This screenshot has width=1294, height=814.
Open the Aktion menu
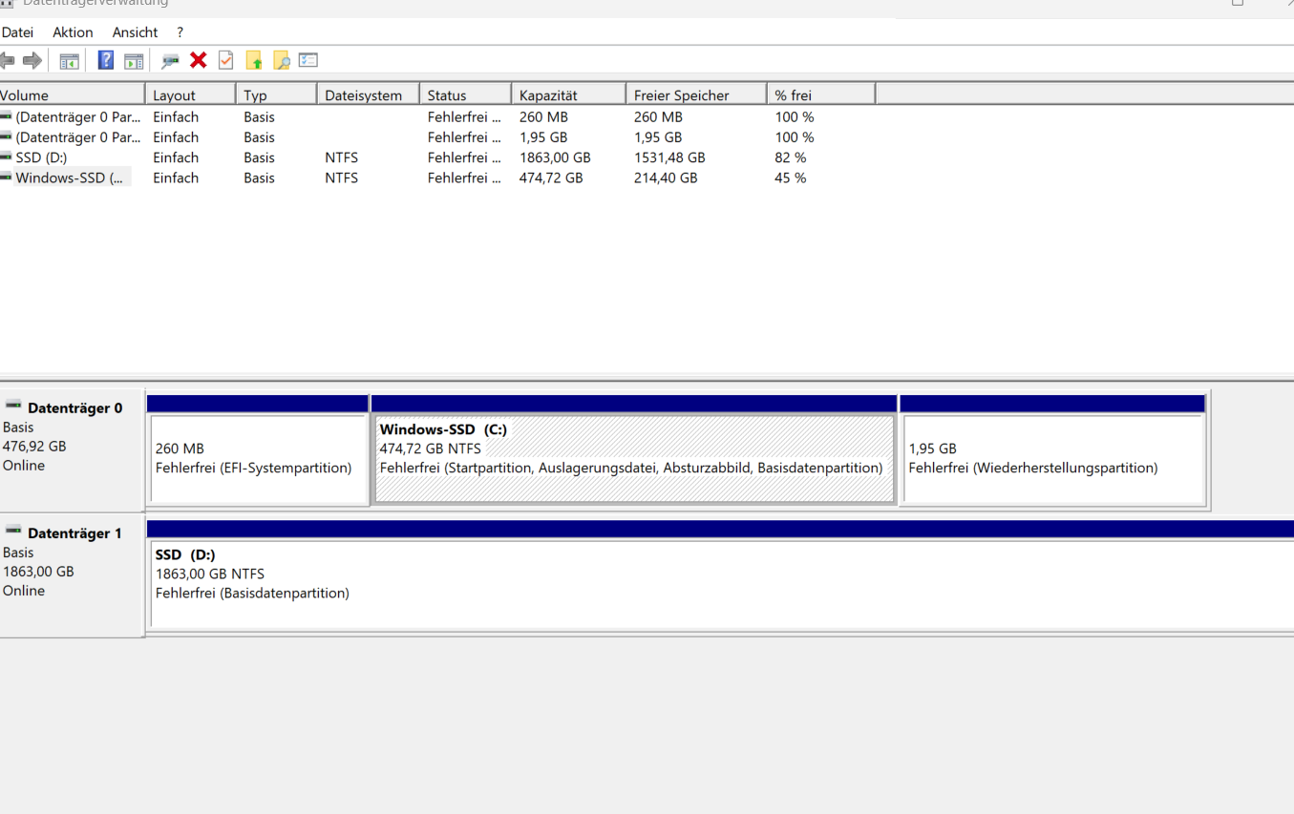73,32
